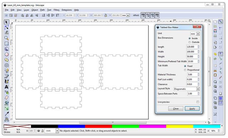Click the lock width-height ratio icon
The image size is (228, 138).
[x=105, y=15]
